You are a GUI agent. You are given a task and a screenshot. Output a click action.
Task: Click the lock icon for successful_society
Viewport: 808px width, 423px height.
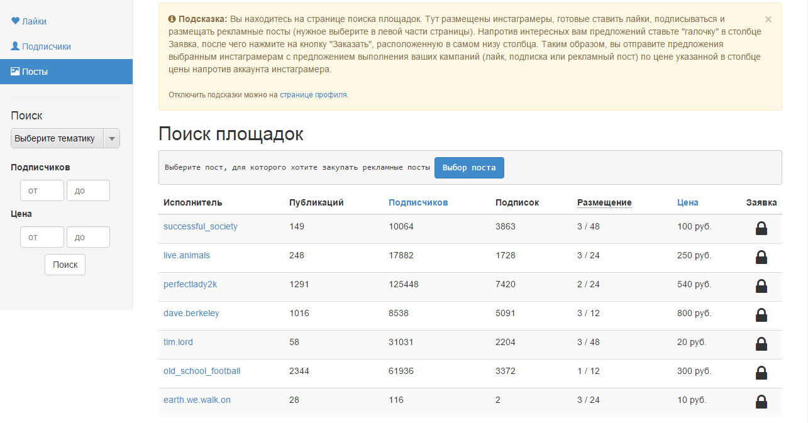761,229
